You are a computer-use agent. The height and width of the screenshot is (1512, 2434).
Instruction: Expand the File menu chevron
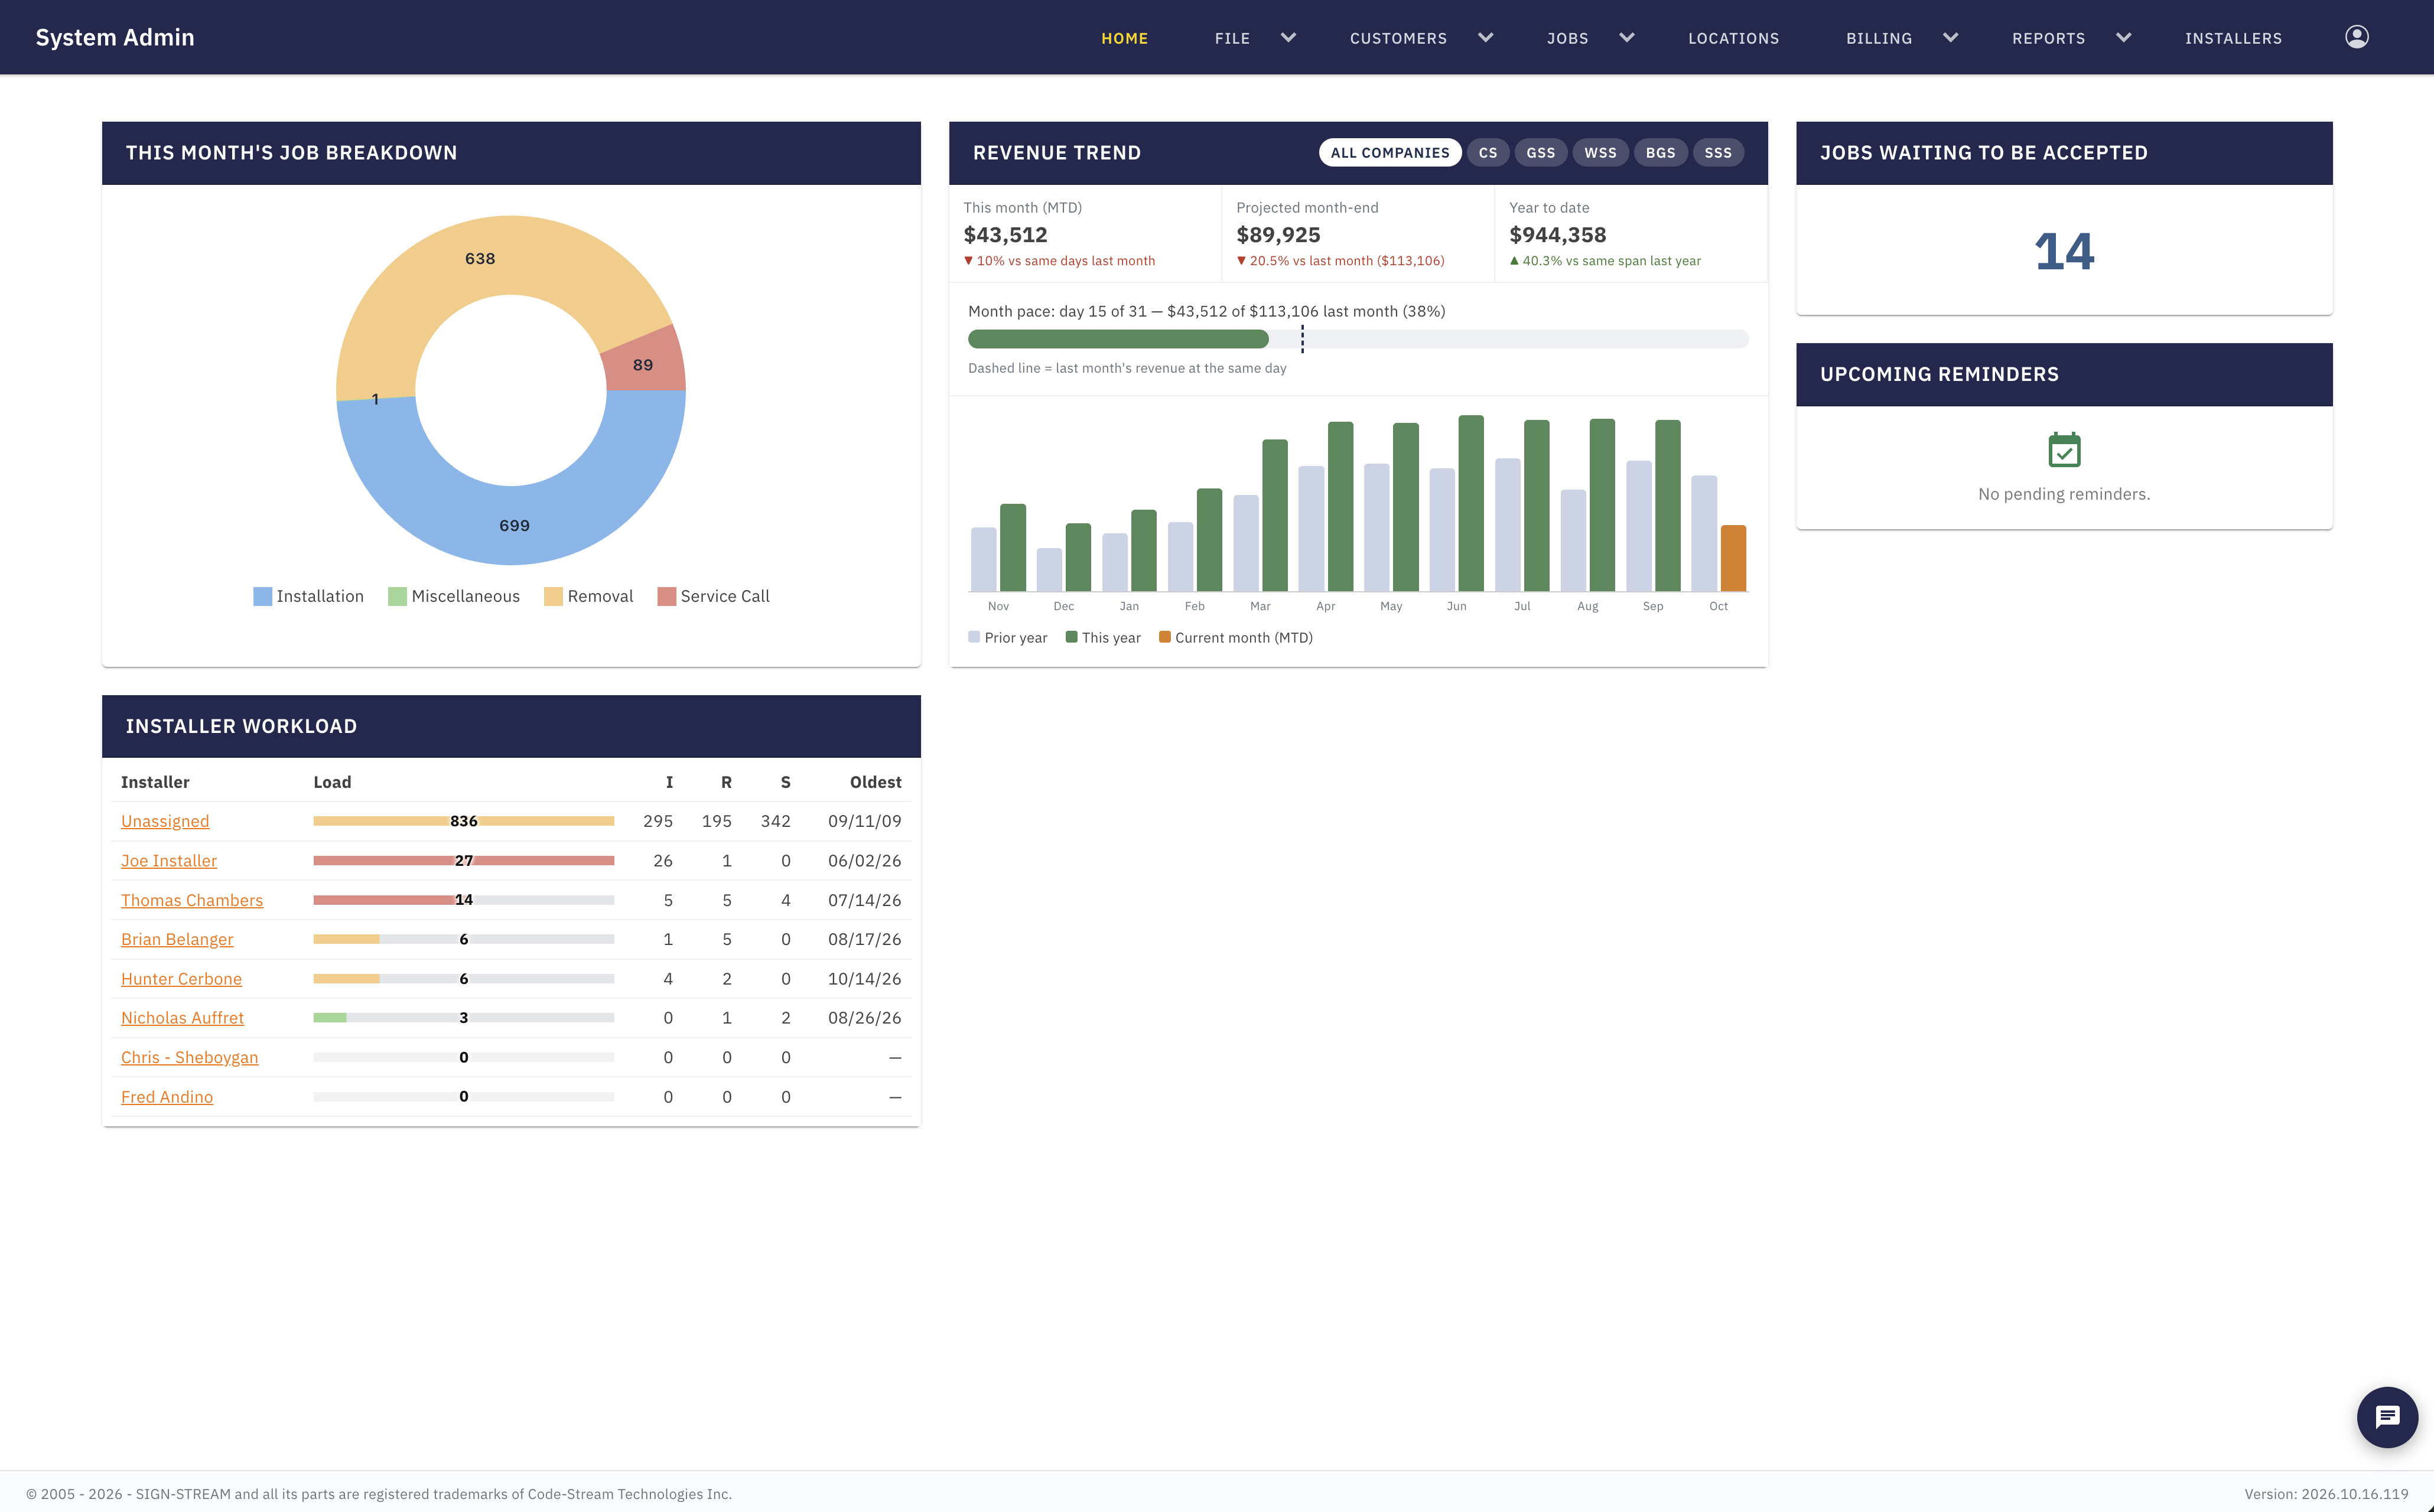1288,38
